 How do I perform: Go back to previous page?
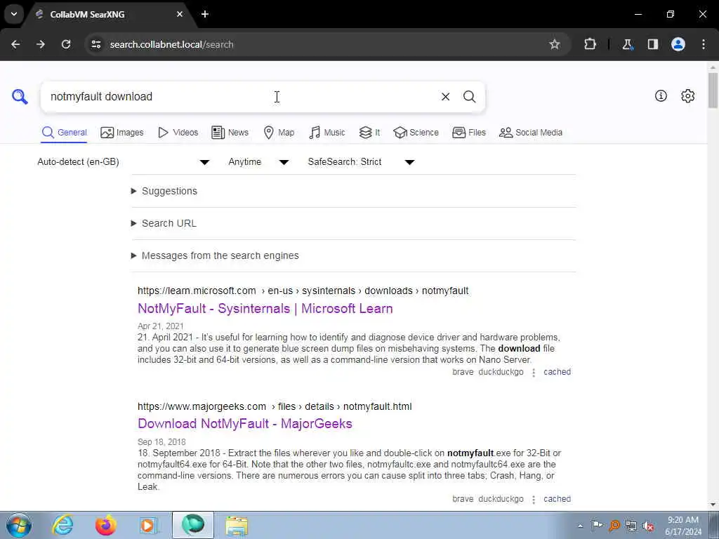[x=15, y=44]
